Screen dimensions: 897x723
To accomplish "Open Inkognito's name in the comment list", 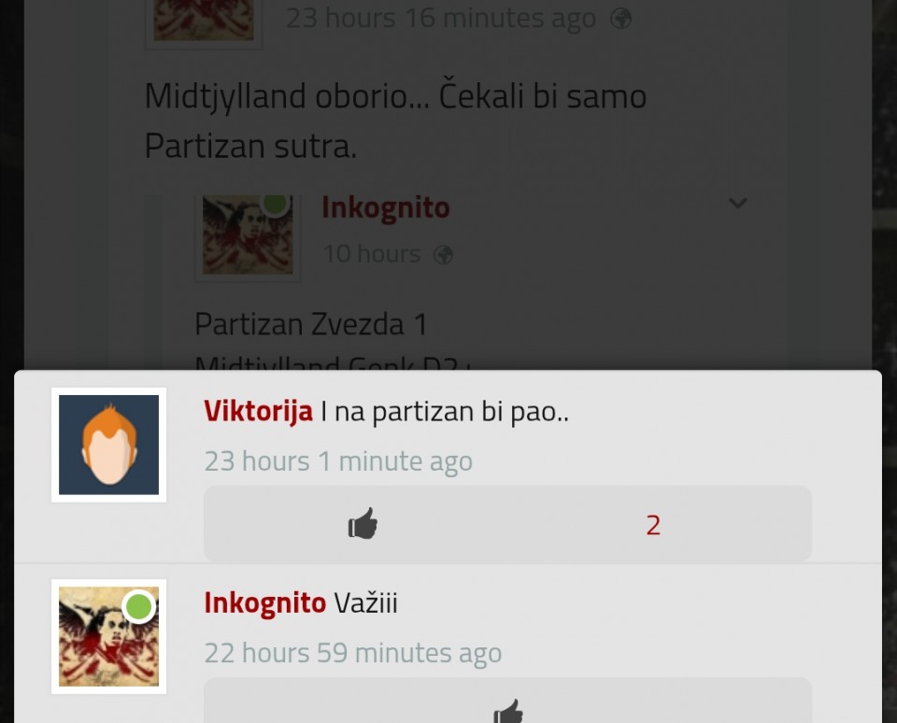I will pos(264,602).
